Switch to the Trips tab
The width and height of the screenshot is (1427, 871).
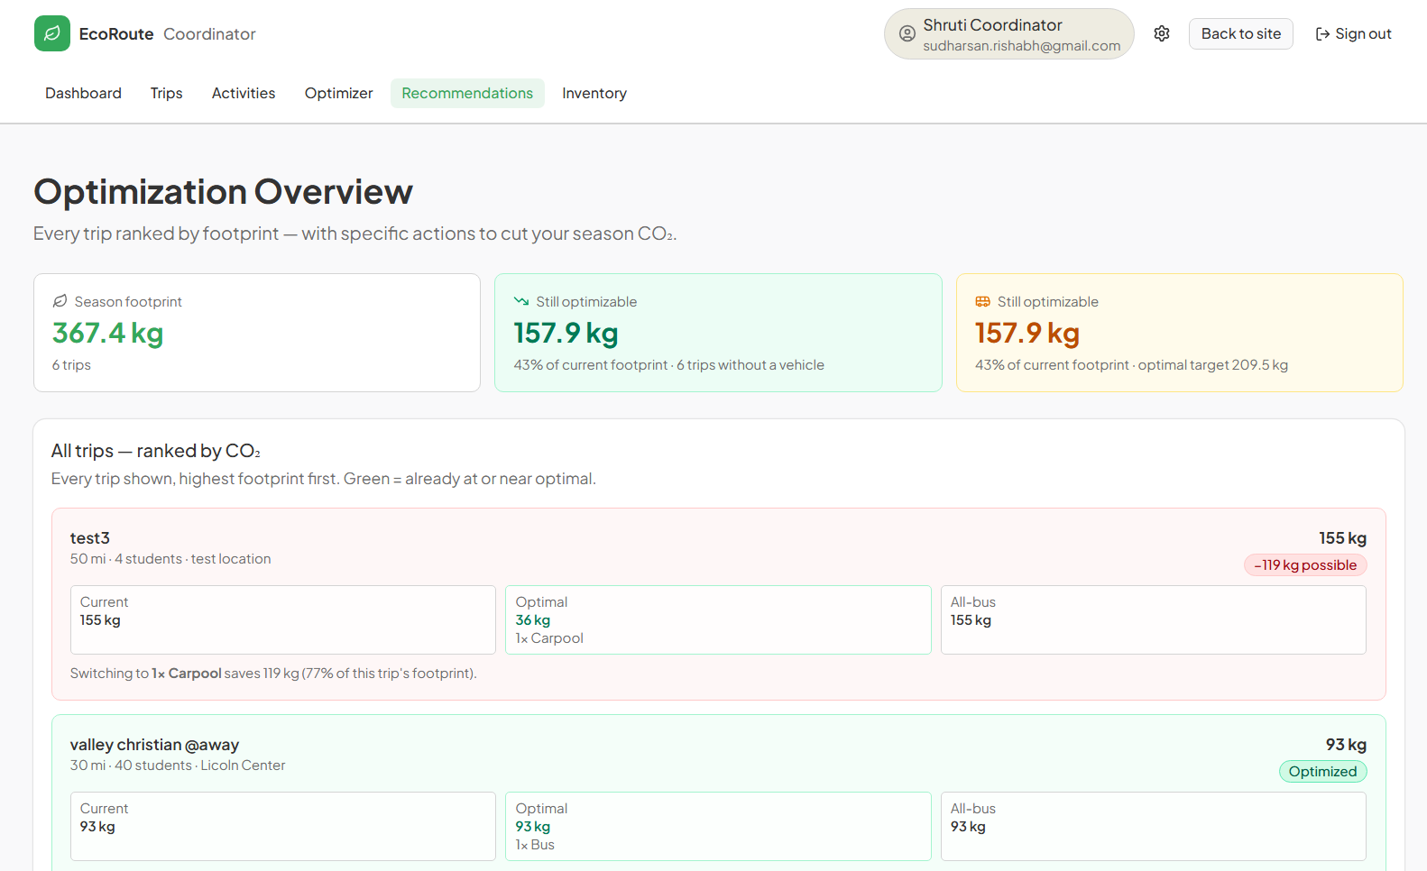(x=167, y=93)
